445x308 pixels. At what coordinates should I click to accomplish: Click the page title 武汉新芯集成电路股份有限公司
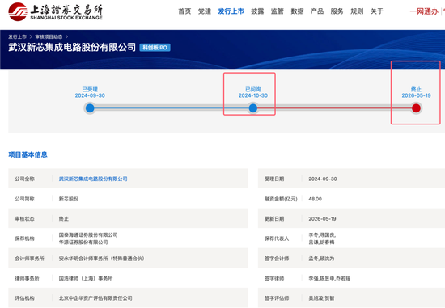[72, 47]
